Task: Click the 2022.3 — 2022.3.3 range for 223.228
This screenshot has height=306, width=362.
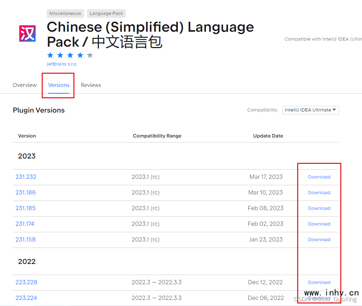Action: coord(156,282)
